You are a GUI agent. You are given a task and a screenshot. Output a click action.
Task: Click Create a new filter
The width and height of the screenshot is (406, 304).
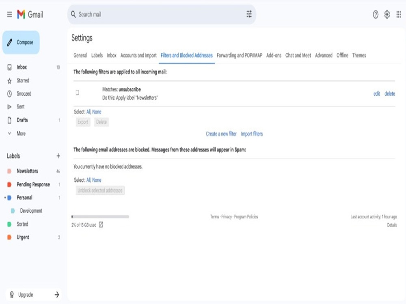221,134
